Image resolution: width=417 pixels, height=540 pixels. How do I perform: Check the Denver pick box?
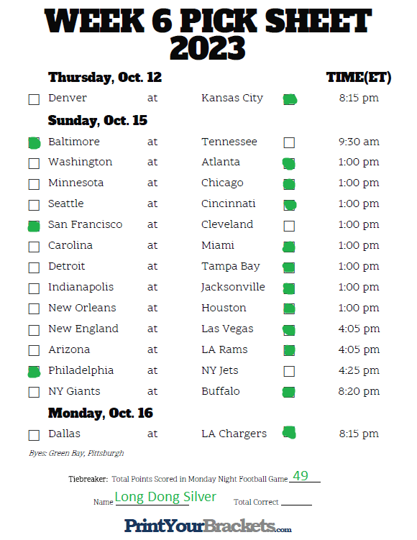34,99
